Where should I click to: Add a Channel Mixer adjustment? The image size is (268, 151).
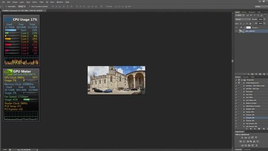click(254, 142)
